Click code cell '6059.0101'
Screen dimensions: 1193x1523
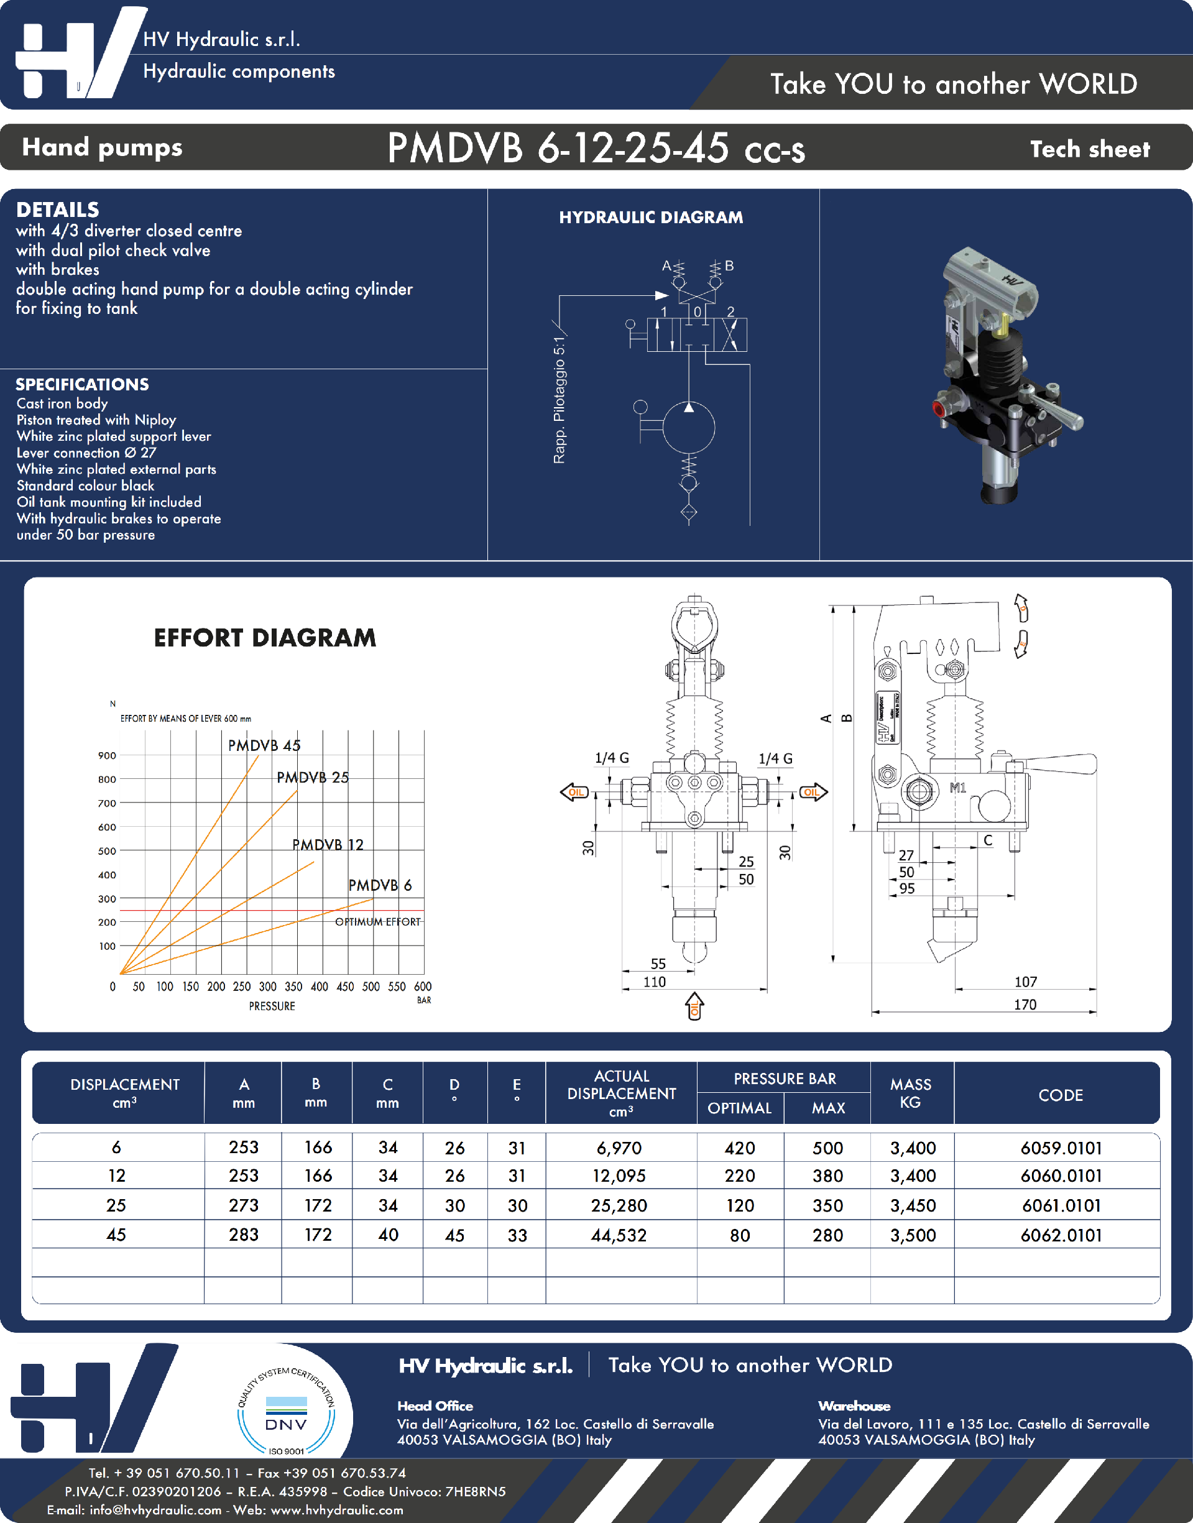(x=1061, y=1148)
